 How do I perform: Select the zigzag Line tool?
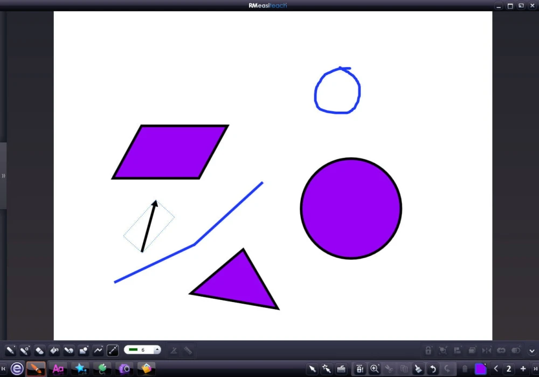(98, 350)
